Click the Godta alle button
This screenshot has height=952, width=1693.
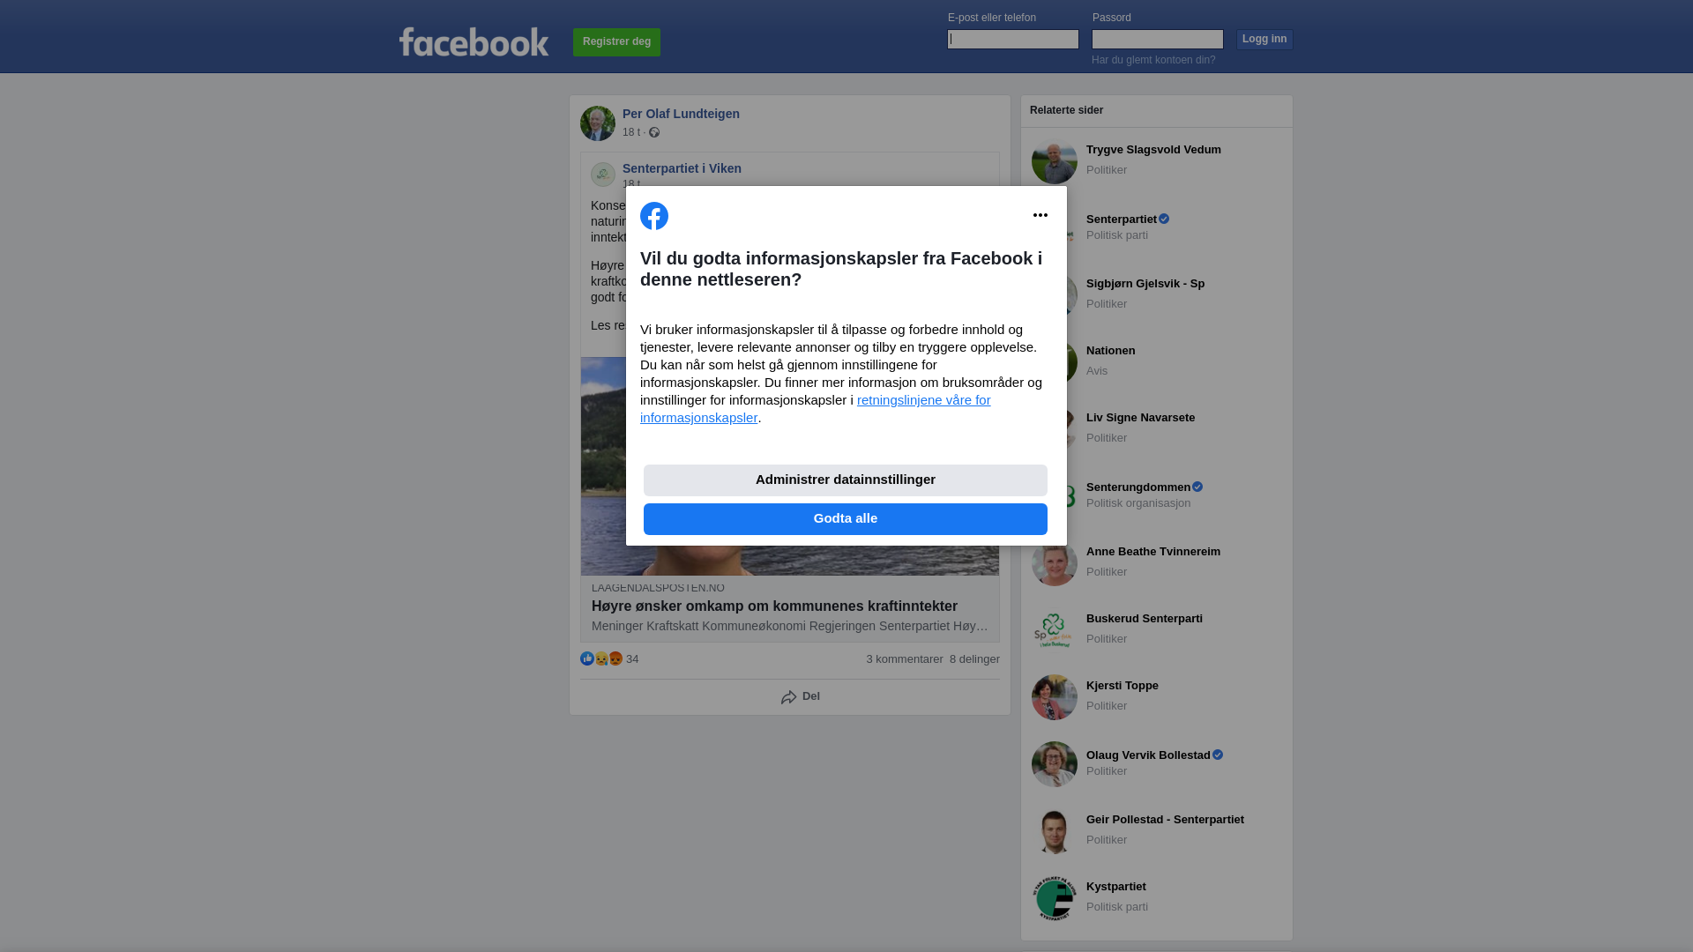(x=846, y=519)
